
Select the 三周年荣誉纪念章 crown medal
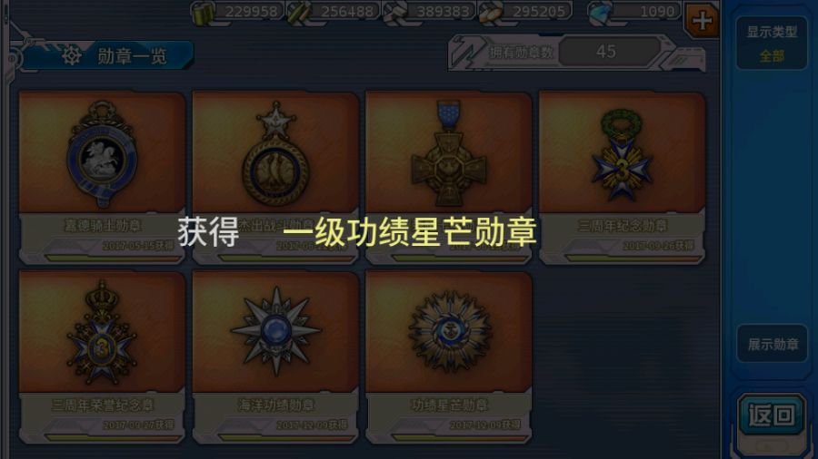point(102,356)
